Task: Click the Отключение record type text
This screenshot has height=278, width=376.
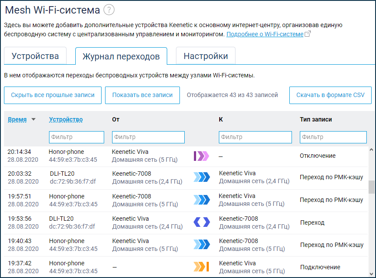Action: [x=317, y=156]
